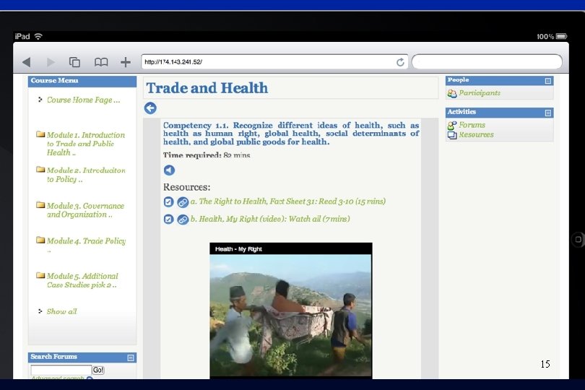This screenshot has width=585, height=390.
Task: Click the battery status icon
Action: pos(561,36)
